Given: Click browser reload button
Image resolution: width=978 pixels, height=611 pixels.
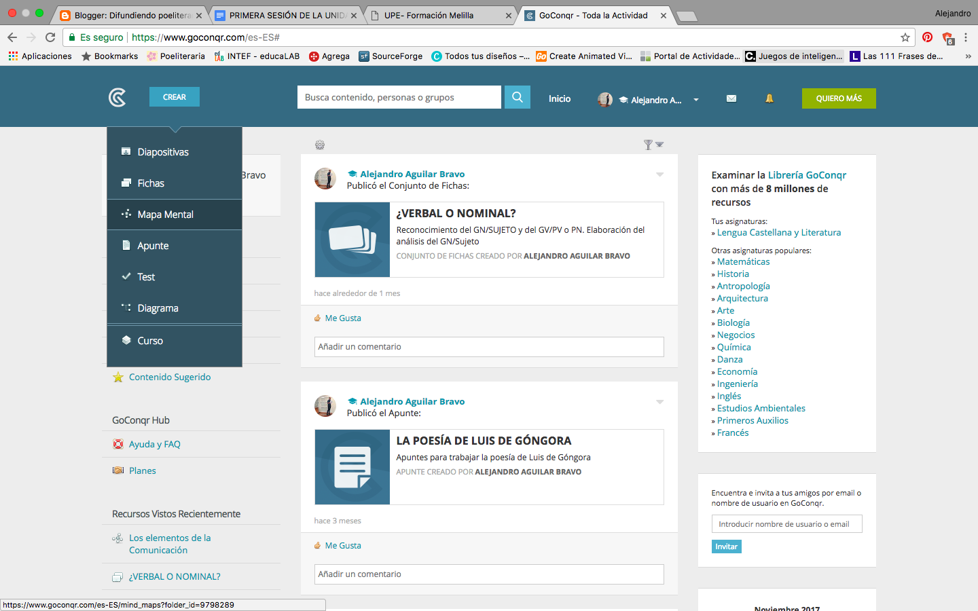Looking at the screenshot, I should tap(50, 37).
